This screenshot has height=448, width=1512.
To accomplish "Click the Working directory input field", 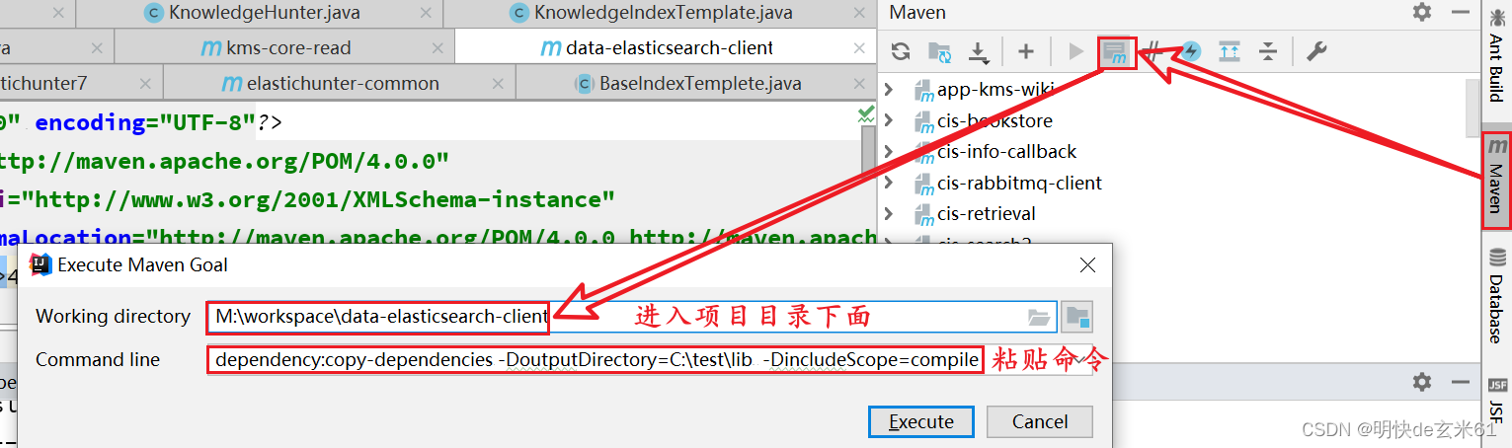I will tap(632, 317).
